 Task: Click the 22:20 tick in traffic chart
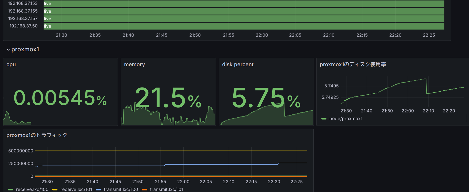point(274,182)
